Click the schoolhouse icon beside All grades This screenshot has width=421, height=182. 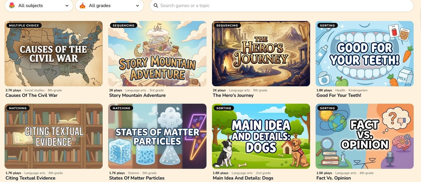point(82,6)
